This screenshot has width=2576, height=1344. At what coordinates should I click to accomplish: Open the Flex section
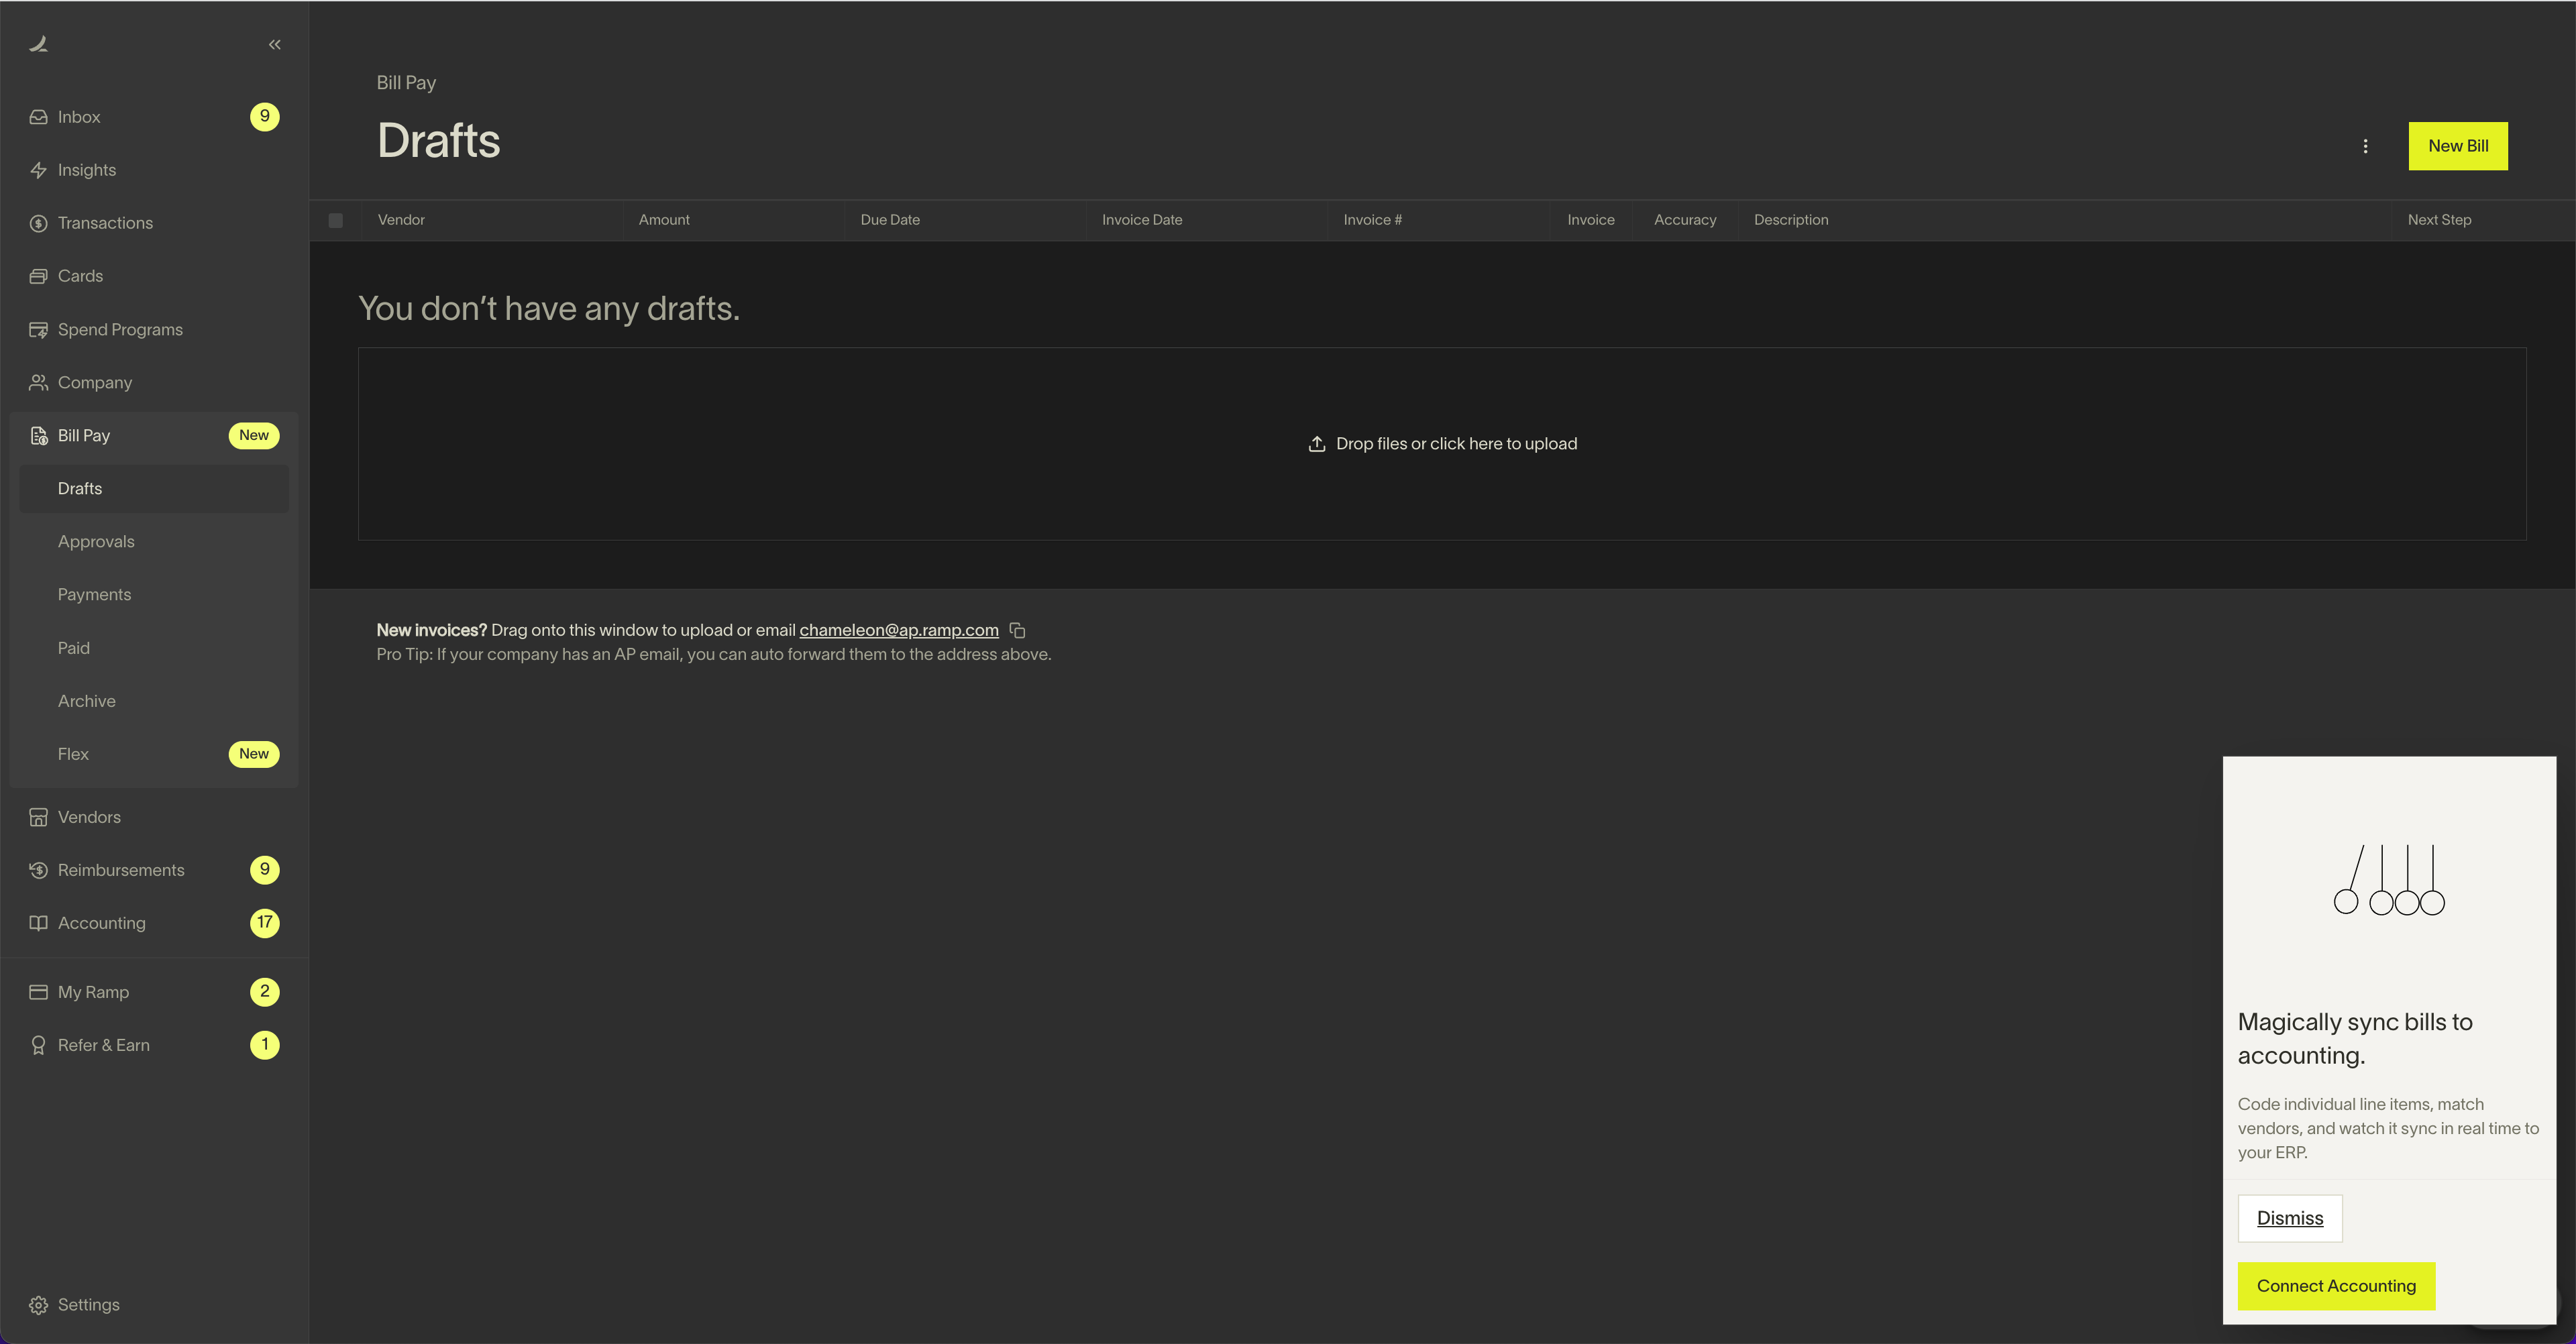[154, 754]
